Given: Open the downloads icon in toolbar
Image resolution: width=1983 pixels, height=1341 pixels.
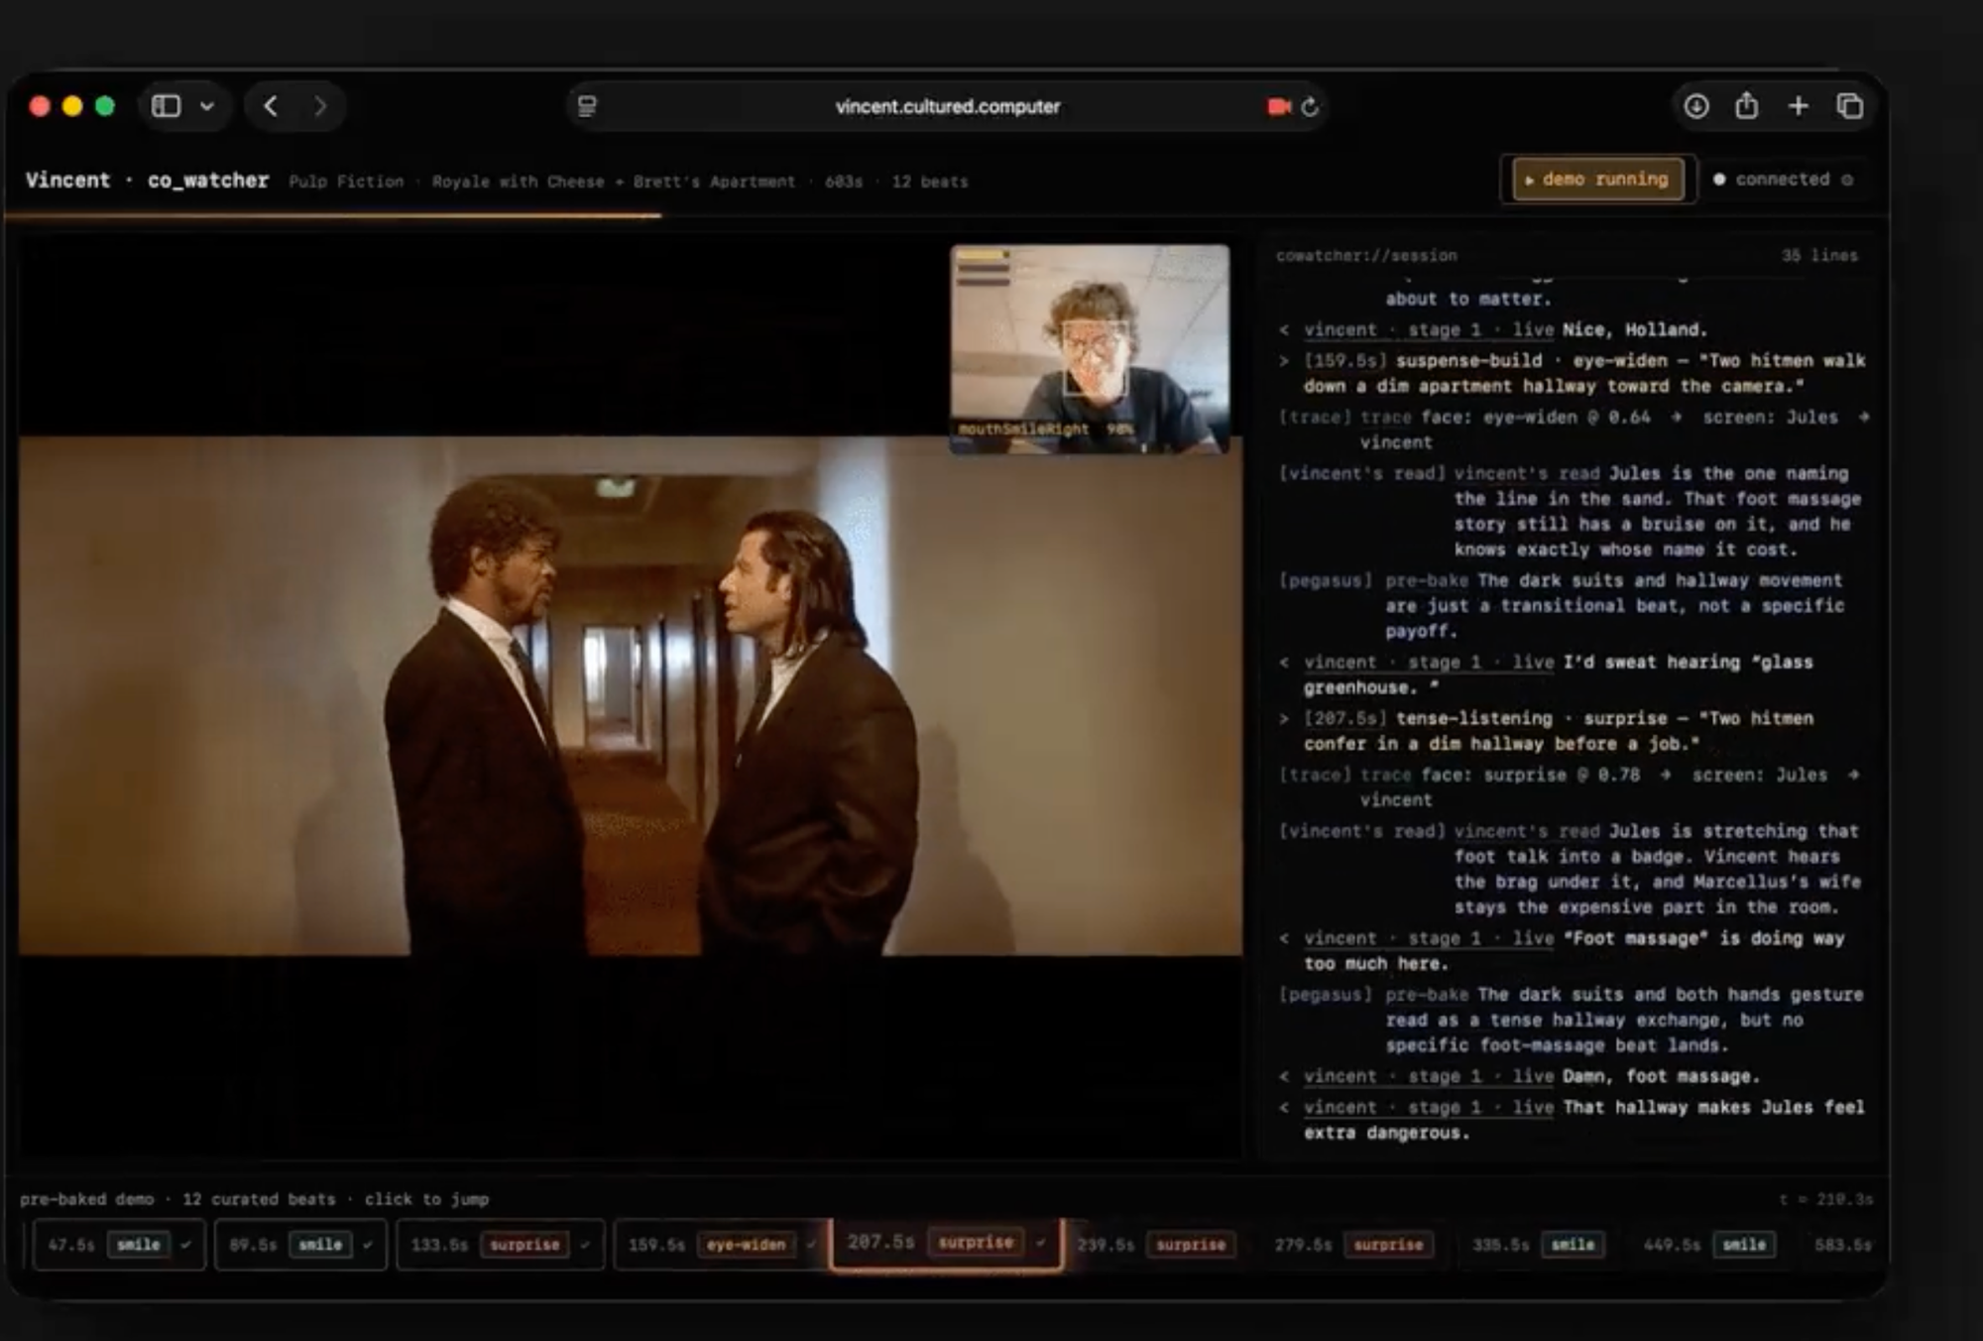Looking at the screenshot, I should tap(1696, 106).
